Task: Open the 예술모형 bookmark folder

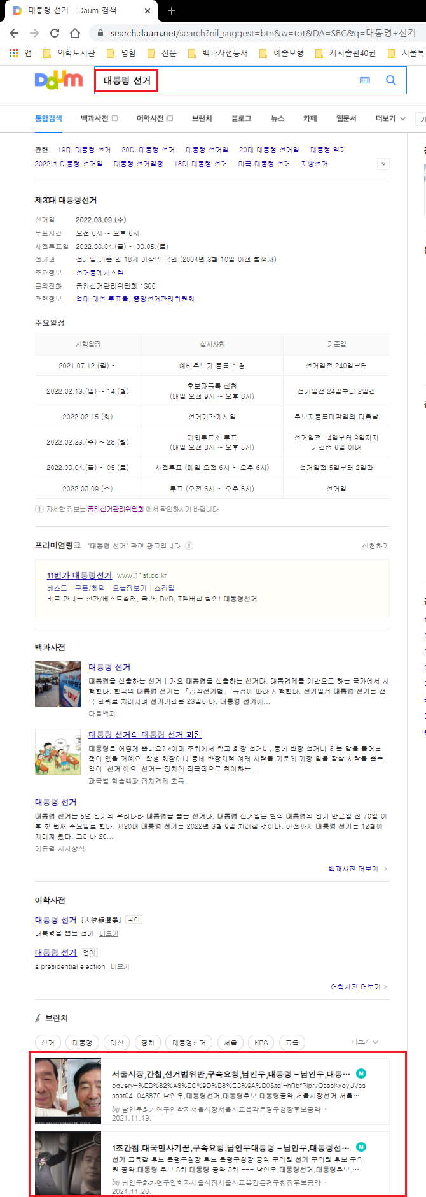Action: click(282, 53)
